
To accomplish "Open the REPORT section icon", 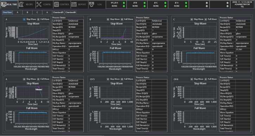I will (74, 4).
